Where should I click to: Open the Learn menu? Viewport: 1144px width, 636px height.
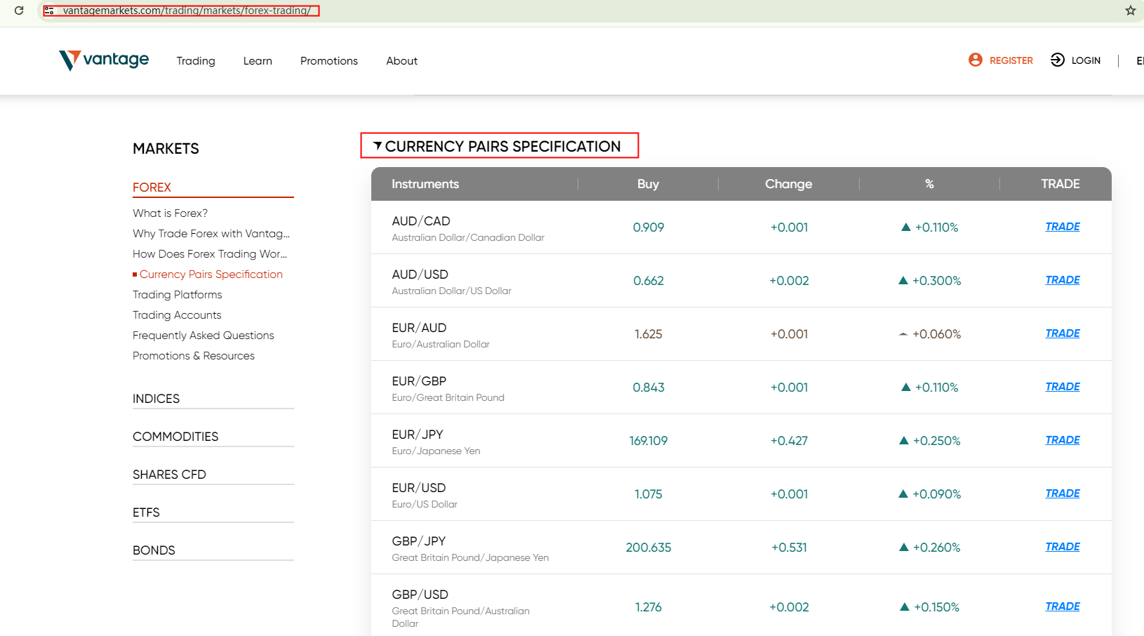[x=258, y=61]
